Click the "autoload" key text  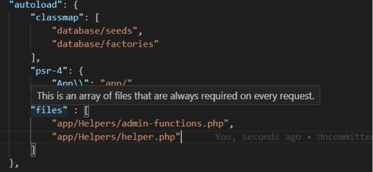(36, 4)
